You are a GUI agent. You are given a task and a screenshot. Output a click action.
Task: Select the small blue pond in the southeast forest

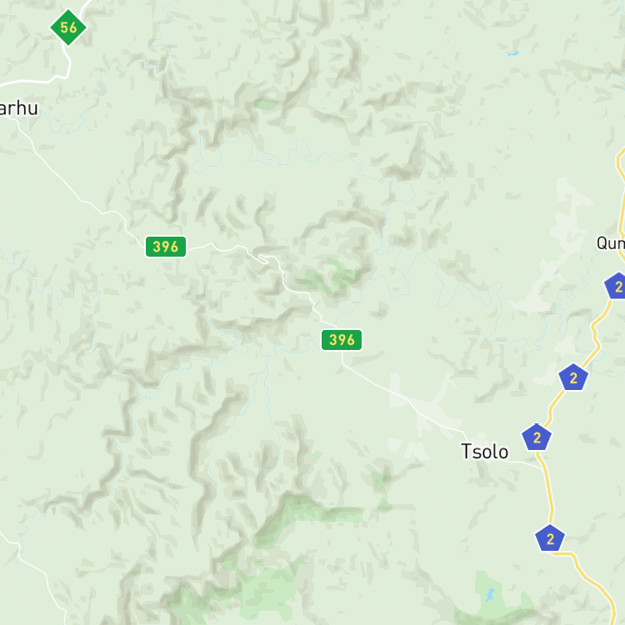490,595
